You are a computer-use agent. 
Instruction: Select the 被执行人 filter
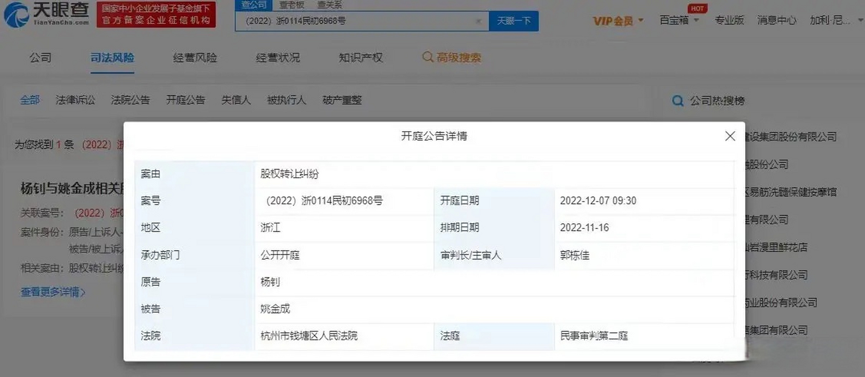pyautogui.click(x=286, y=100)
